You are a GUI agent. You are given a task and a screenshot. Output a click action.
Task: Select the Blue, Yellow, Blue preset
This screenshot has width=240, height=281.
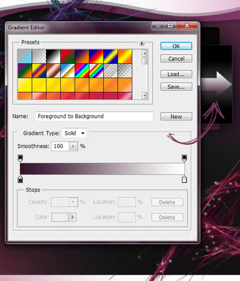pos(110,56)
